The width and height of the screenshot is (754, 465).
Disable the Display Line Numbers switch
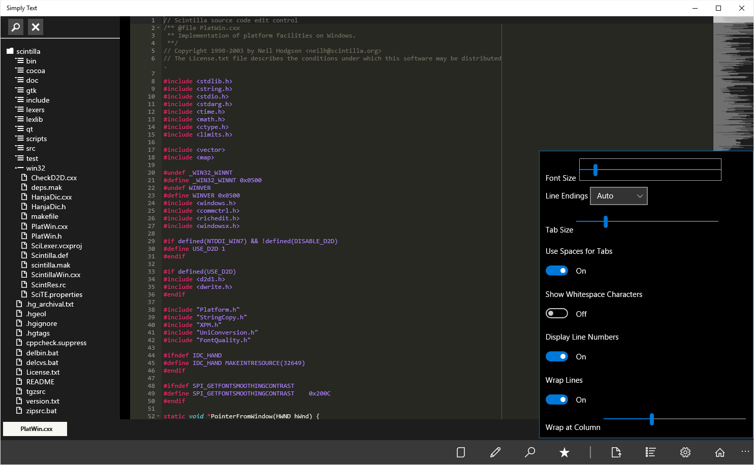pyautogui.click(x=557, y=356)
